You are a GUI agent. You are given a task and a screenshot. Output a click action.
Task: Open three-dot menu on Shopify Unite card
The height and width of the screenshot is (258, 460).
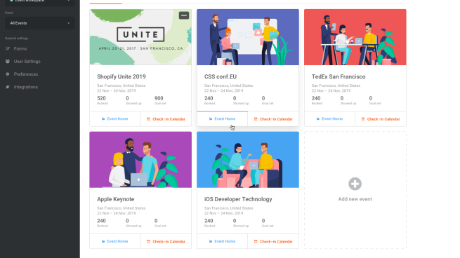click(184, 15)
